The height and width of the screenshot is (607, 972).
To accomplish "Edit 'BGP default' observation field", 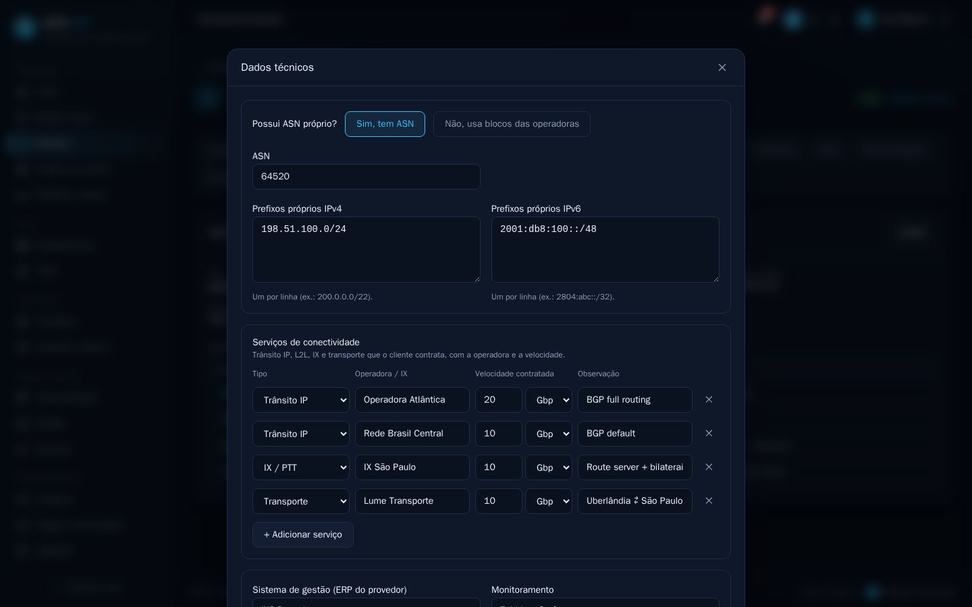I will (635, 434).
